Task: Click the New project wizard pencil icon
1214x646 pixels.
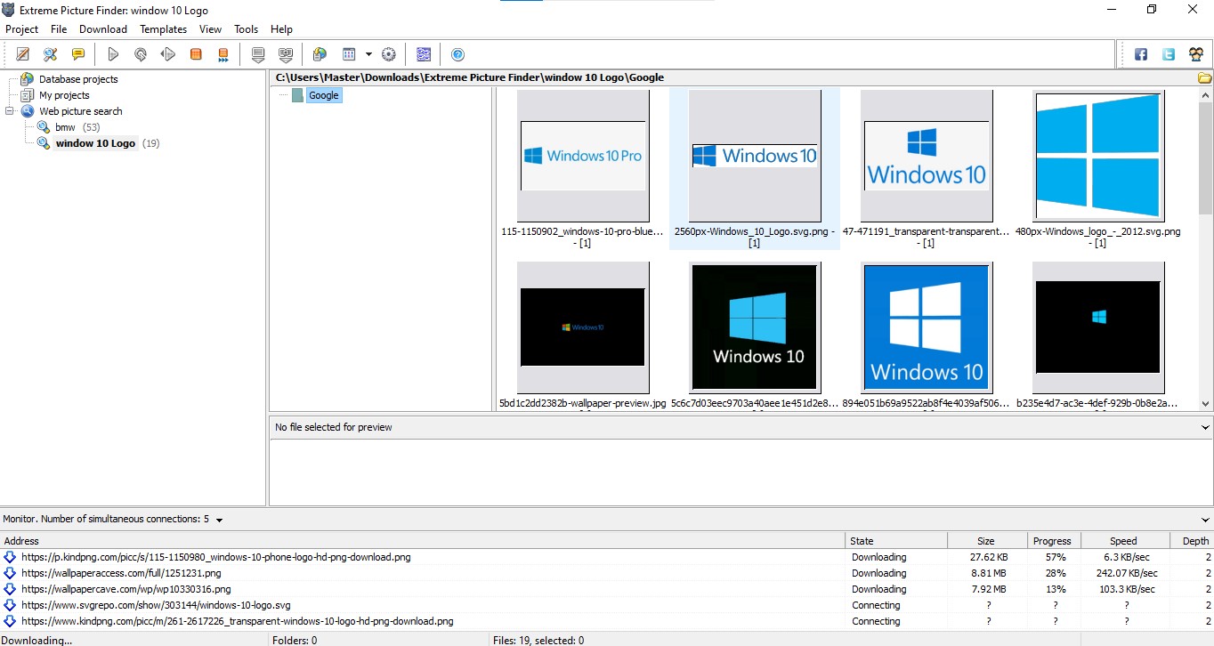Action: click(23, 54)
